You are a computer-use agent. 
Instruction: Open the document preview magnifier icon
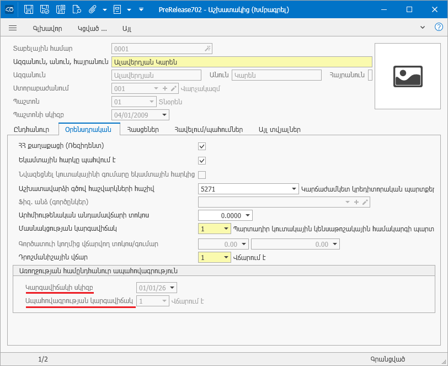(x=77, y=9)
